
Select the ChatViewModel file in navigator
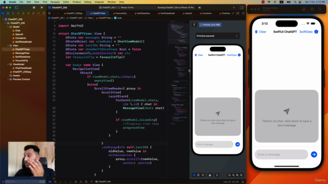(x=22, y=68)
